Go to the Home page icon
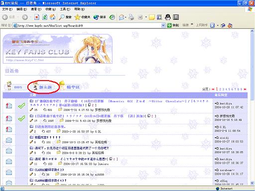255x191 pixels. pyautogui.click(x=53, y=17)
